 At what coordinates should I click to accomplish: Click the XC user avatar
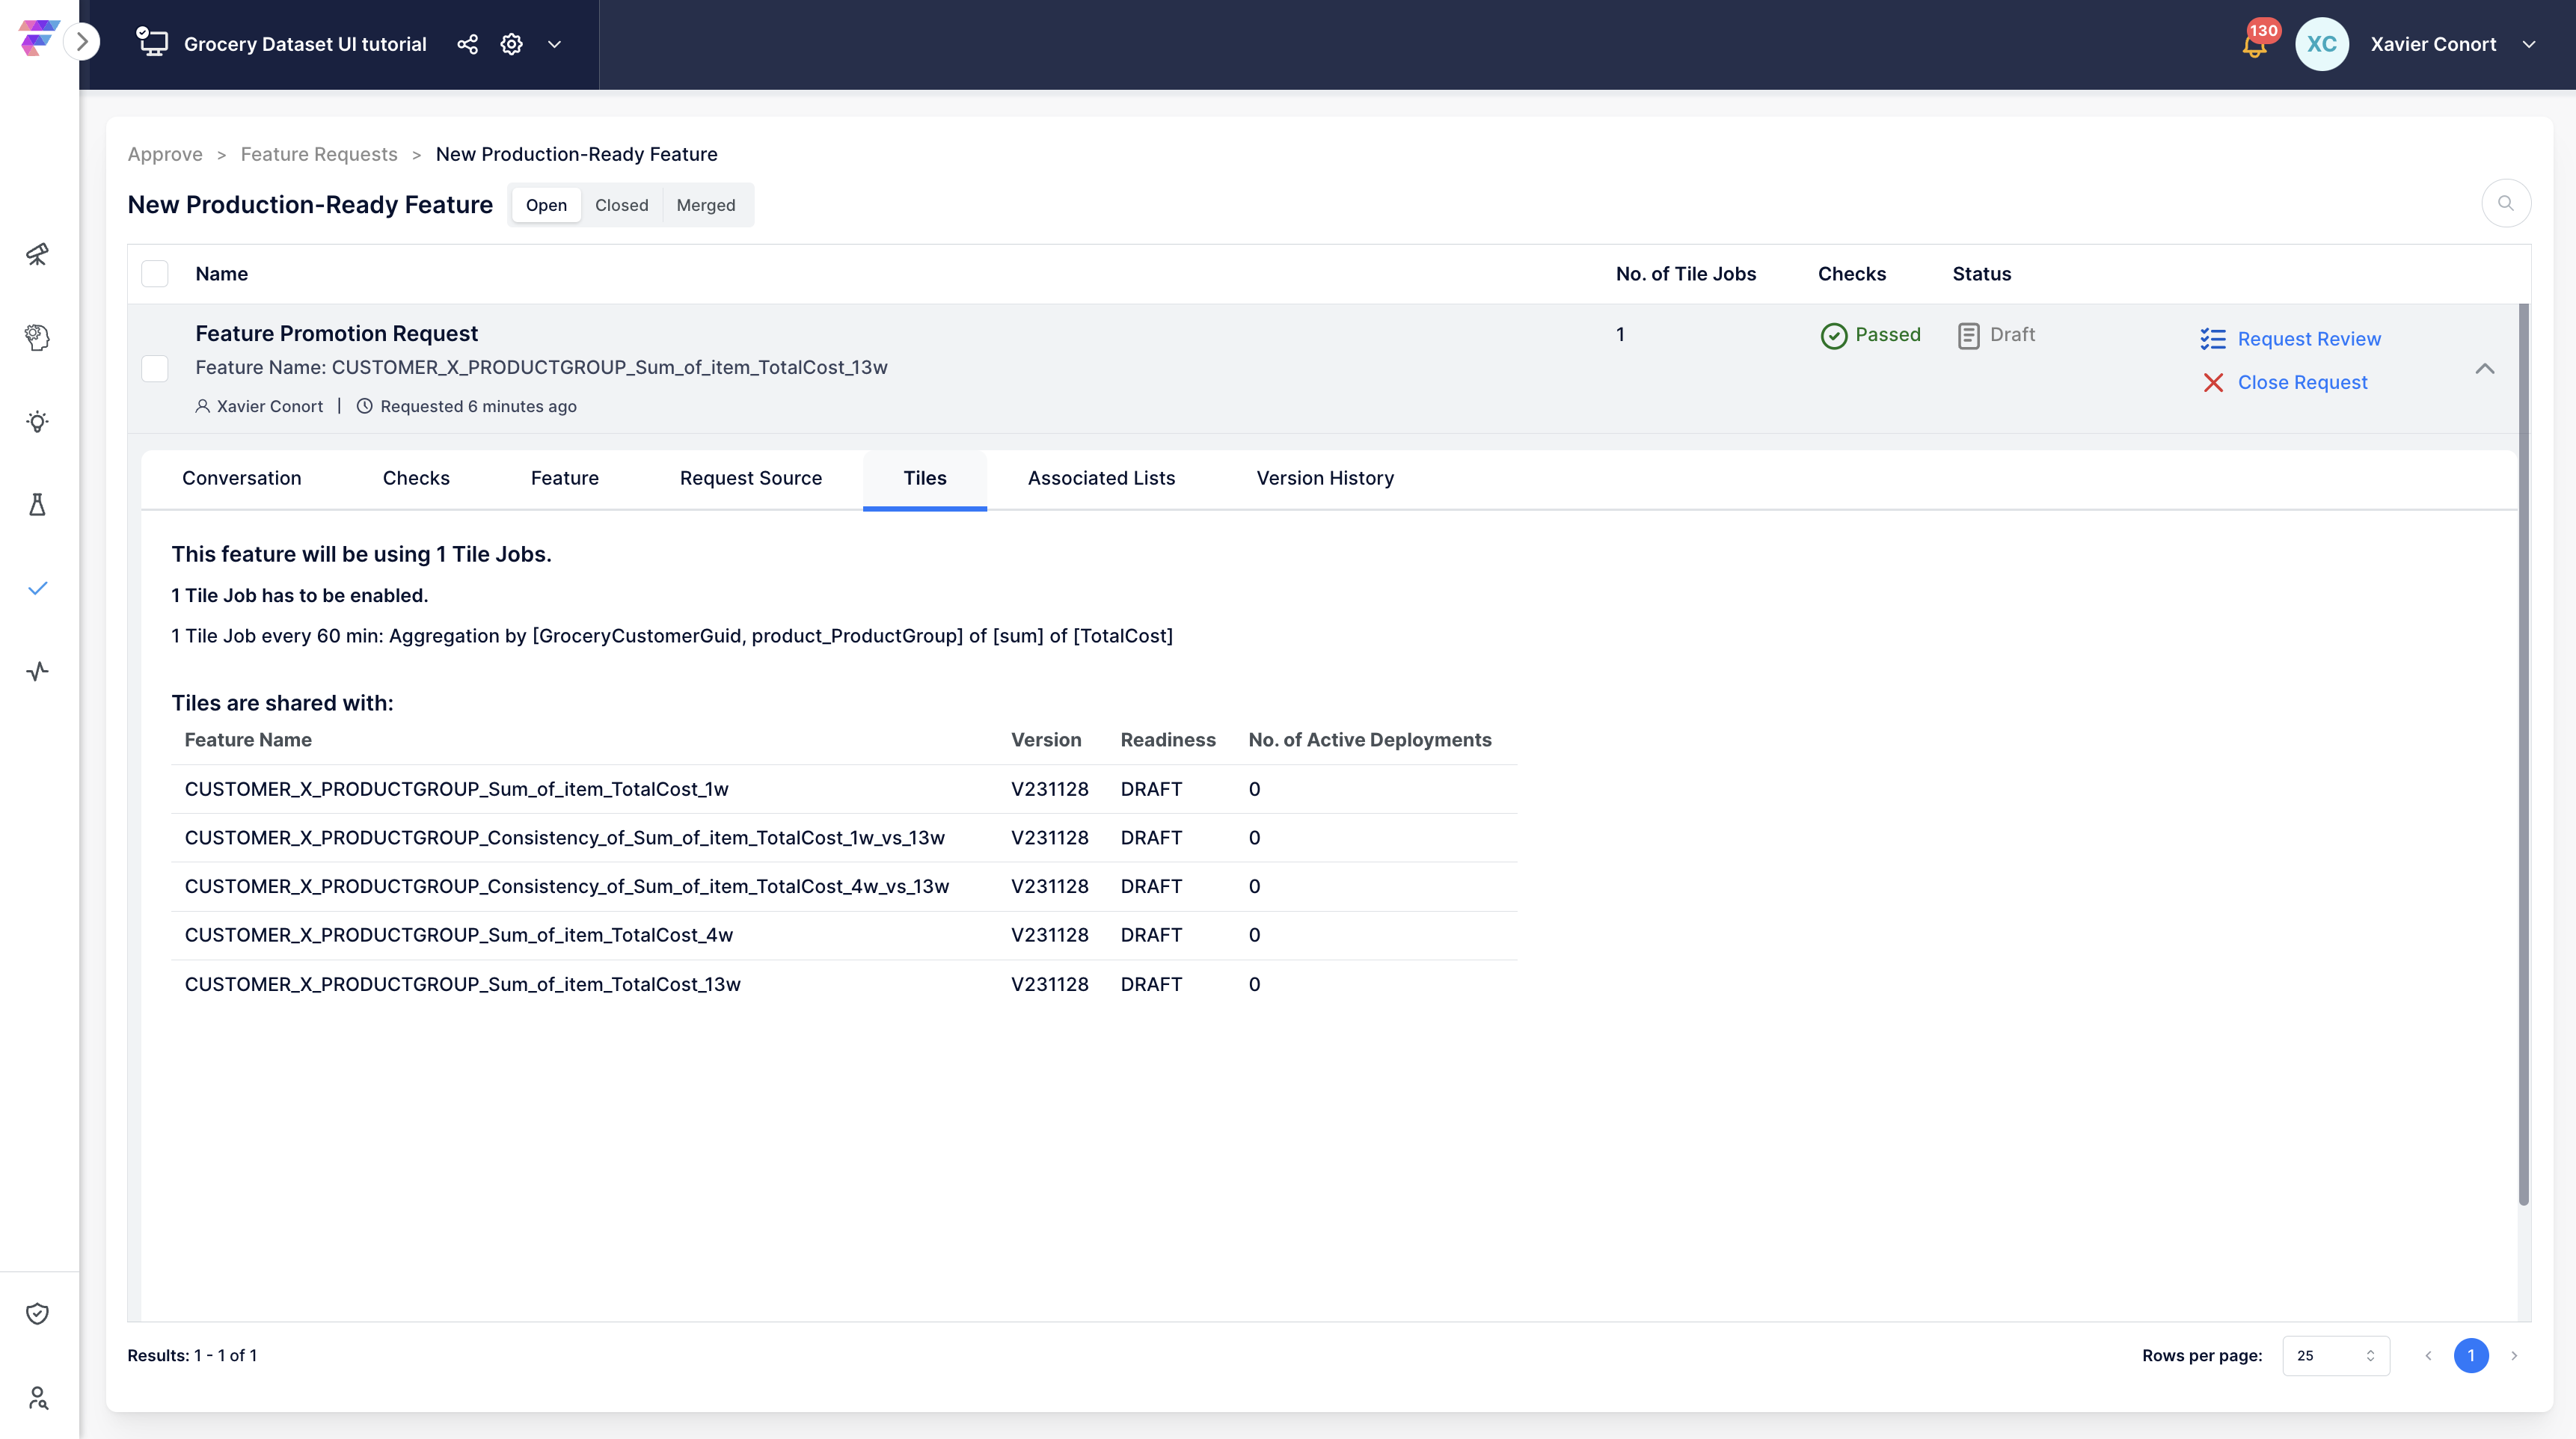coord(2321,44)
